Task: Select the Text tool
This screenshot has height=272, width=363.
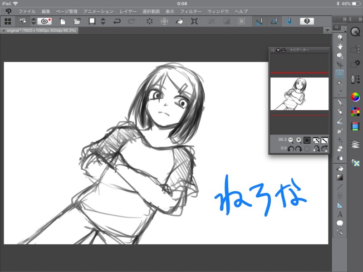Action: click(340, 214)
